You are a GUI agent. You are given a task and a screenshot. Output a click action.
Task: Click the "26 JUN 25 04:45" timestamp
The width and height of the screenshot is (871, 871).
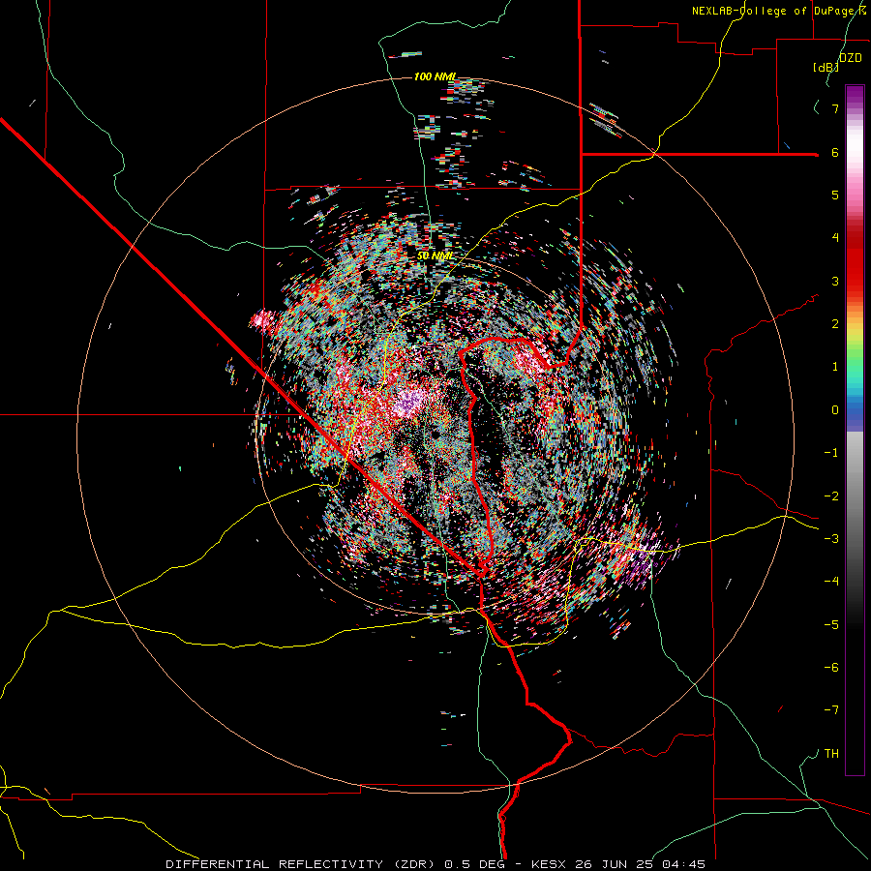[x=639, y=864]
